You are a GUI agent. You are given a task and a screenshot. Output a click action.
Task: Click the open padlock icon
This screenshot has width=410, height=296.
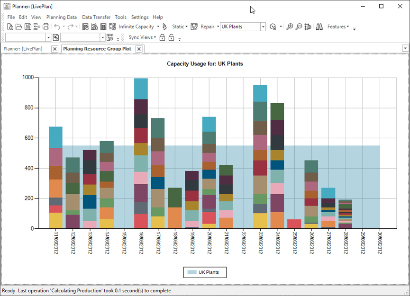[172, 37]
